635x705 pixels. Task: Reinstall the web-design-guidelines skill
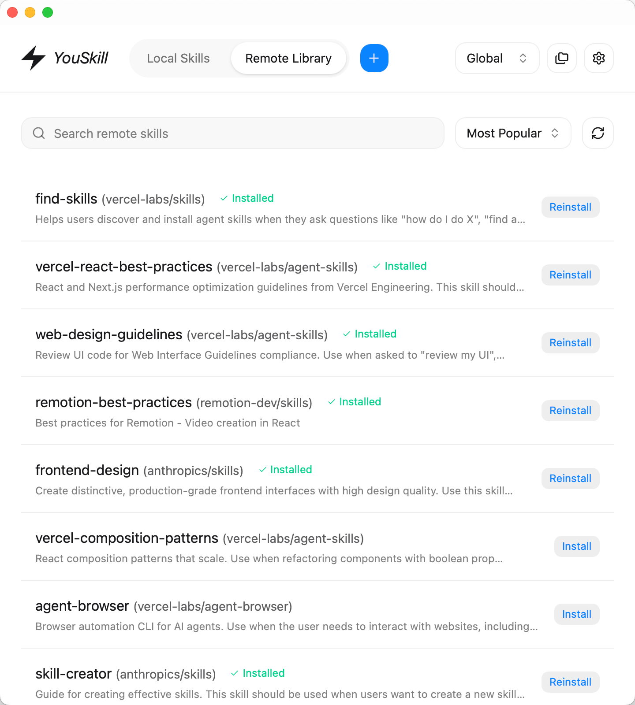click(x=570, y=342)
